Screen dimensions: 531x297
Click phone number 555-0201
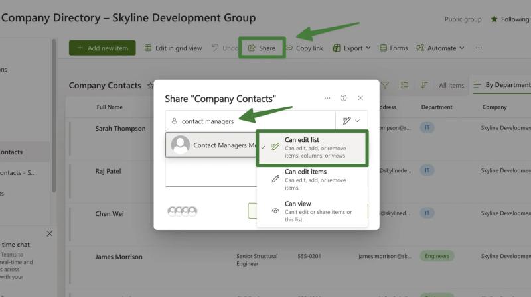click(x=309, y=256)
